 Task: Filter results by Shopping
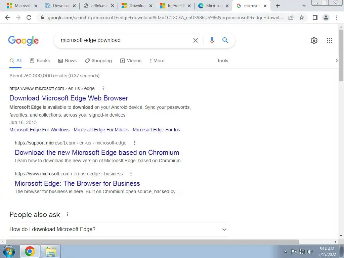98,61
